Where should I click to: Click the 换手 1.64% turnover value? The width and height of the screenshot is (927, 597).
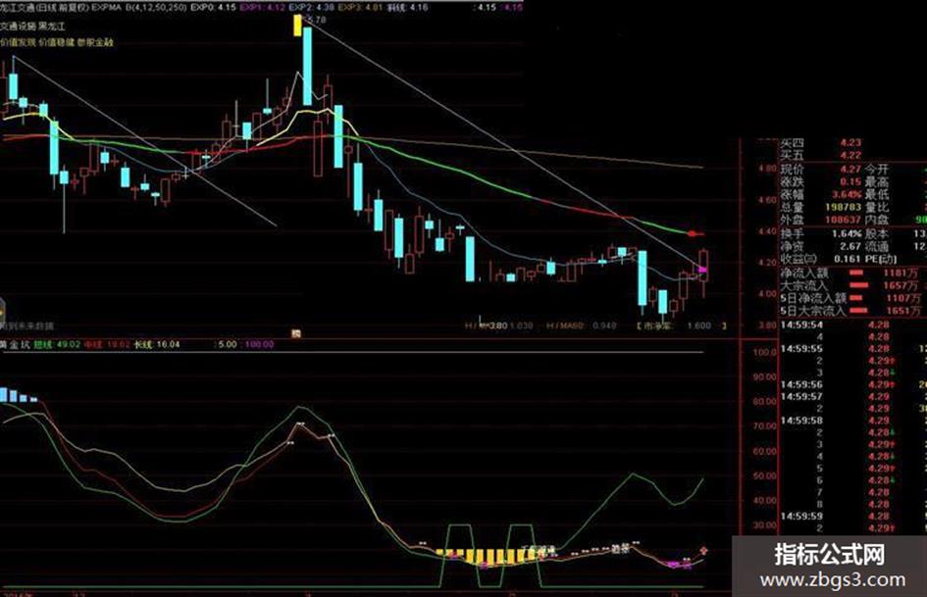(x=821, y=233)
